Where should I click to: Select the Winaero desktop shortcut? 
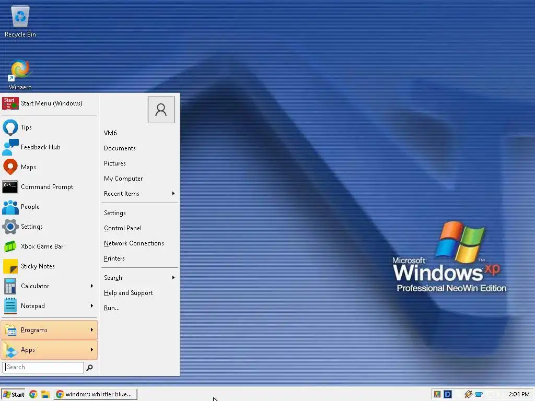(x=20, y=75)
